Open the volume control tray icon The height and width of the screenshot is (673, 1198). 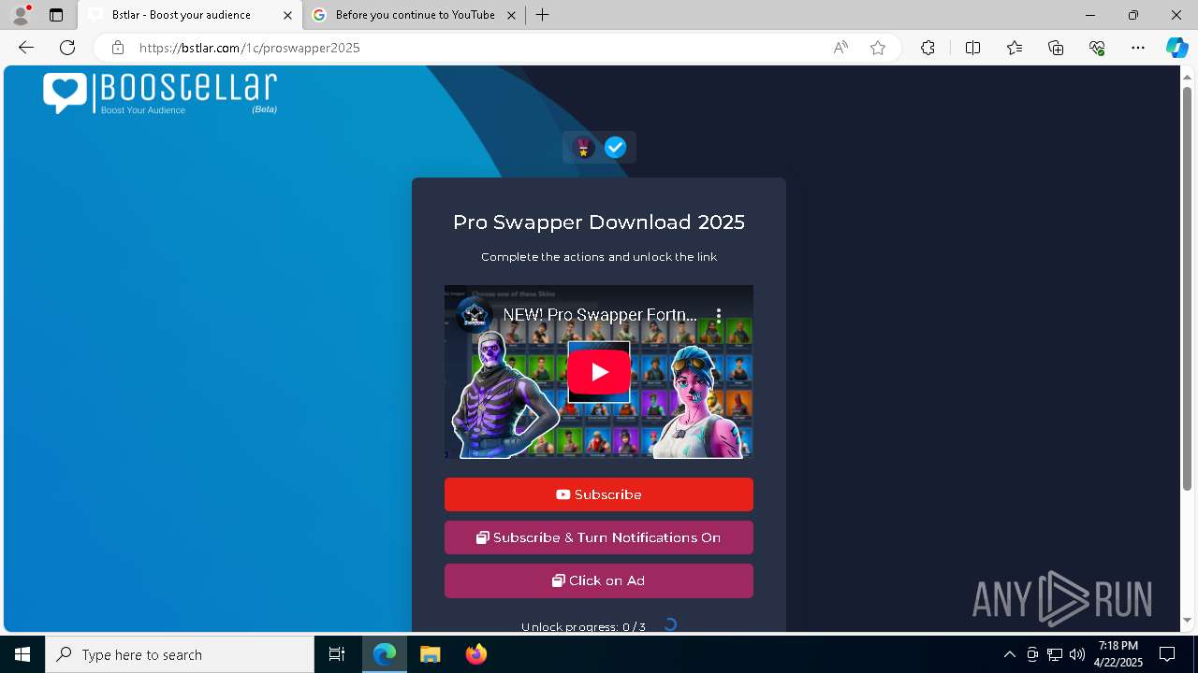[x=1077, y=654]
